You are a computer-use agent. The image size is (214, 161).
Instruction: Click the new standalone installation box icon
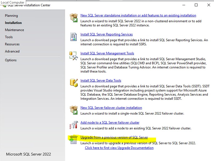pyautogui.click(x=74, y=18)
